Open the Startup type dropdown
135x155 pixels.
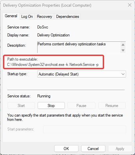81,74
